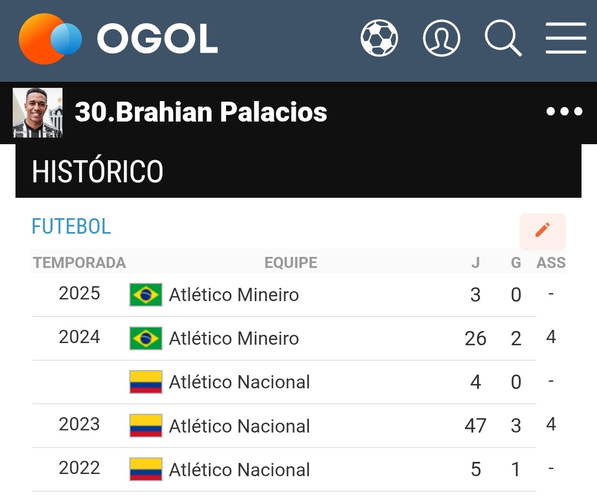The image size is (597, 495).
Task: Click the 2023 season label
Action: pyautogui.click(x=80, y=424)
